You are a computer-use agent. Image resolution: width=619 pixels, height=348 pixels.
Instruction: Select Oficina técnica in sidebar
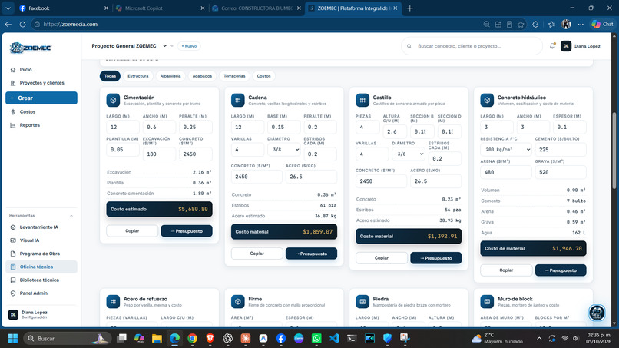click(41, 267)
